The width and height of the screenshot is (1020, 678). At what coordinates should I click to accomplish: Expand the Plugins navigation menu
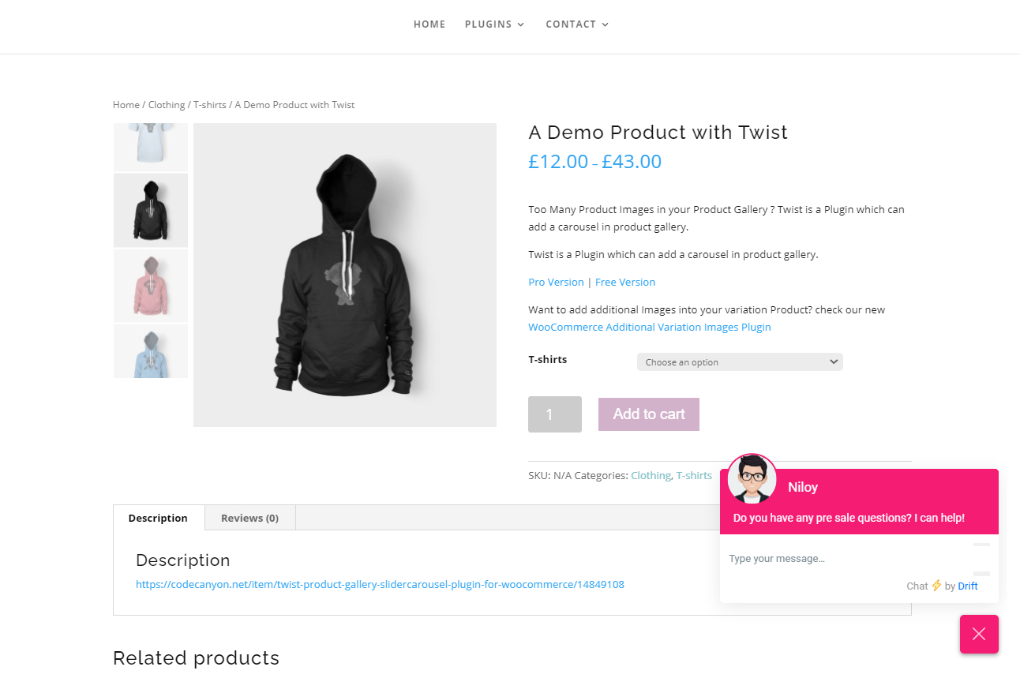pos(494,24)
